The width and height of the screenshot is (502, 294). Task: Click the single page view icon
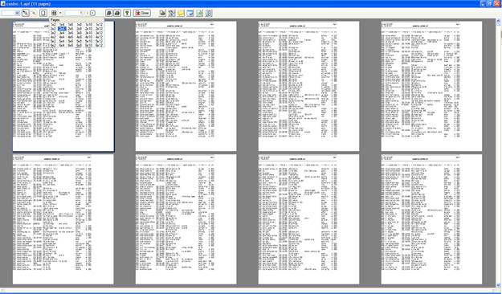tap(43, 13)
